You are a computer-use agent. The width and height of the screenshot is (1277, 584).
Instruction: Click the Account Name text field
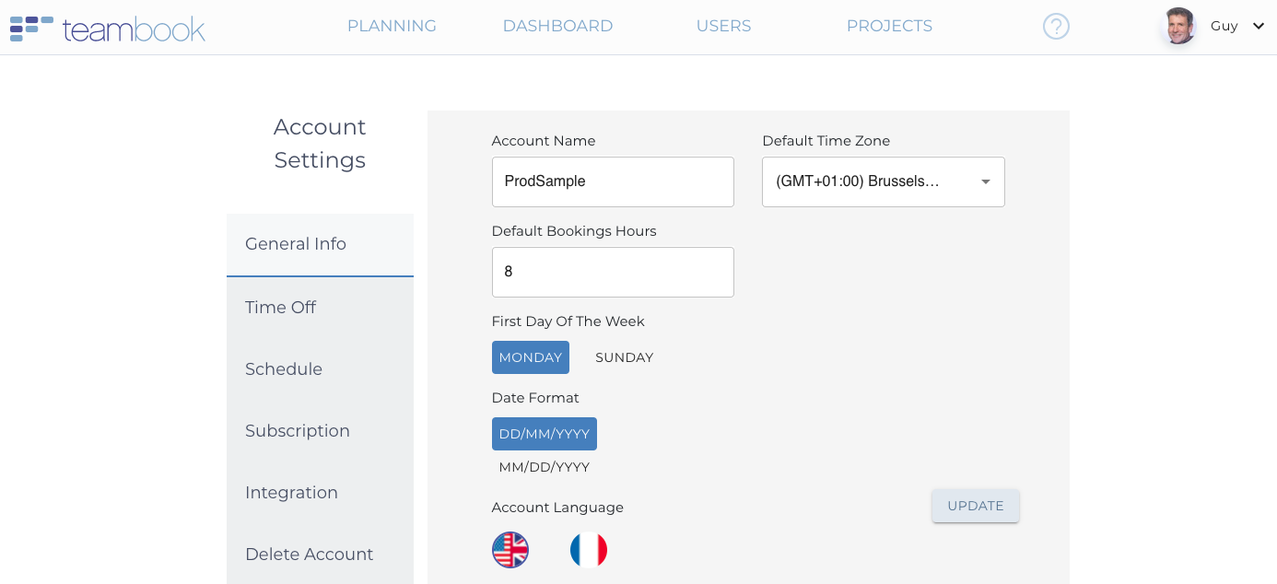click(x=613, y=181)
